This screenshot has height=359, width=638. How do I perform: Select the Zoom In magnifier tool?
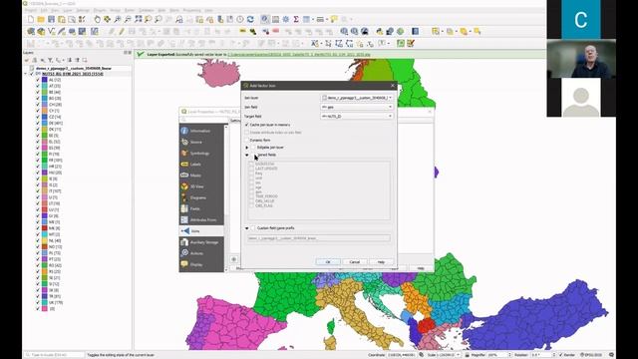click(x=118, y=19)
